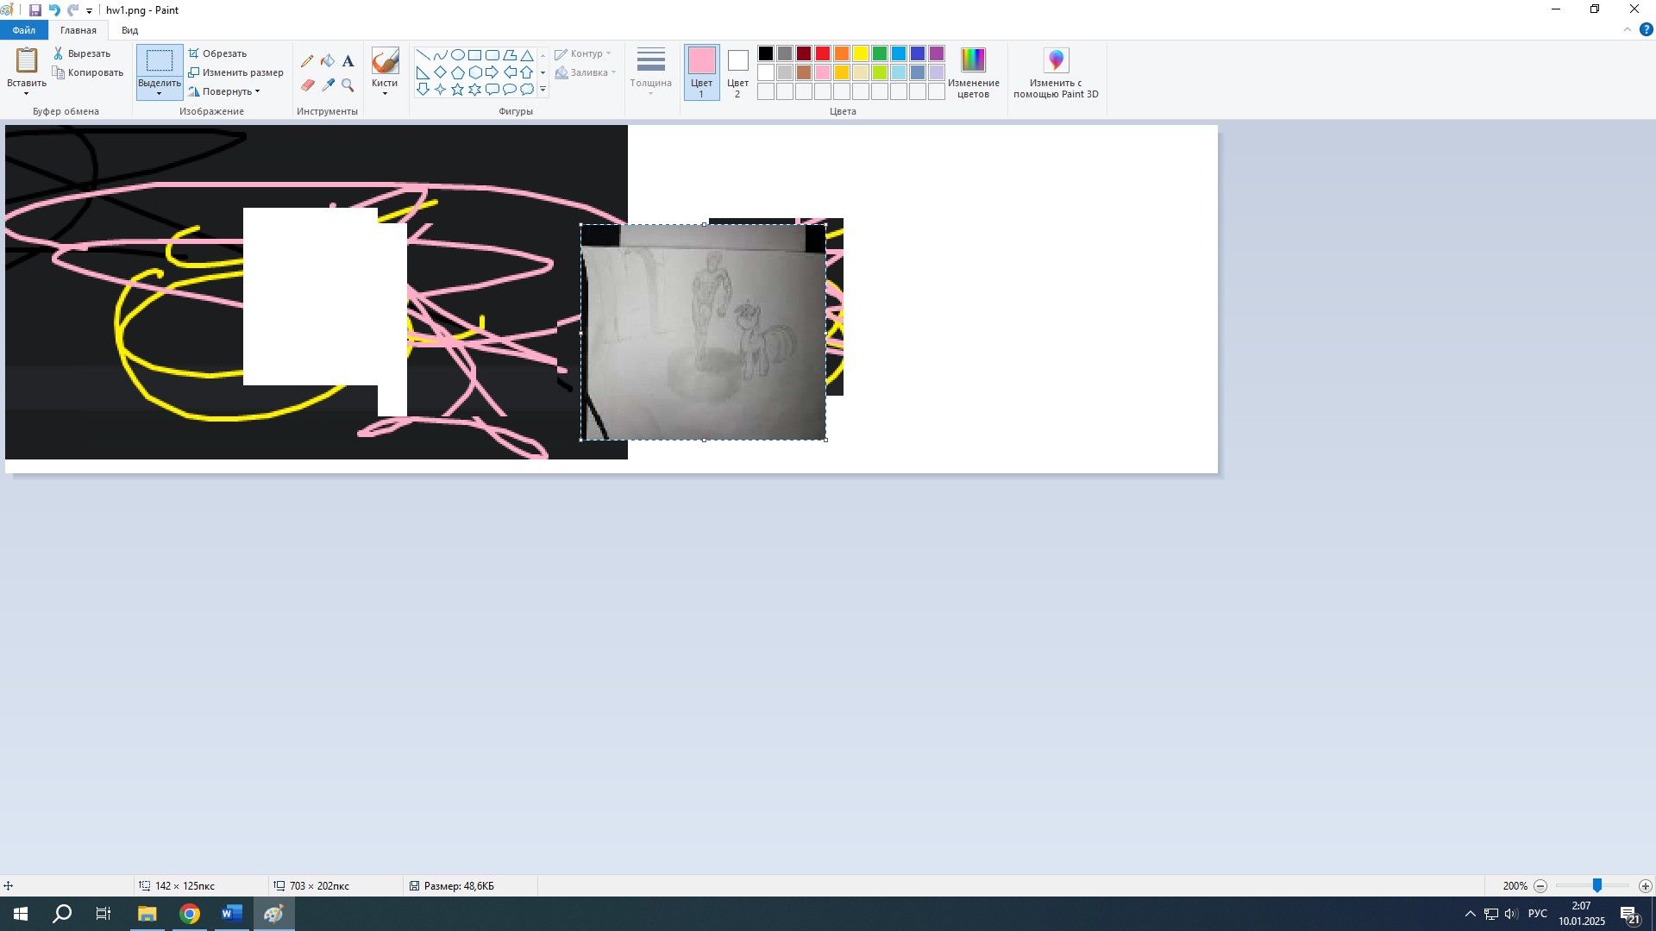
Task: Click the Обрезать crop button
Action: 218,53
